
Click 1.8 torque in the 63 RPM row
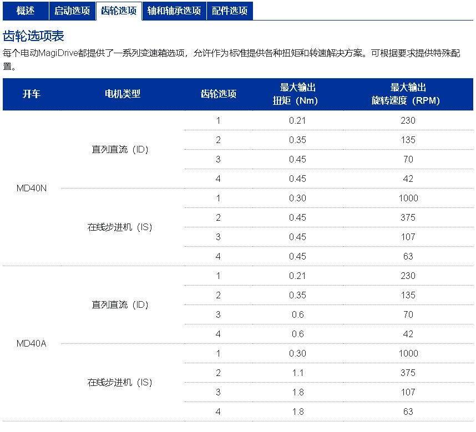pyautogui.click(x=297, y=411)
